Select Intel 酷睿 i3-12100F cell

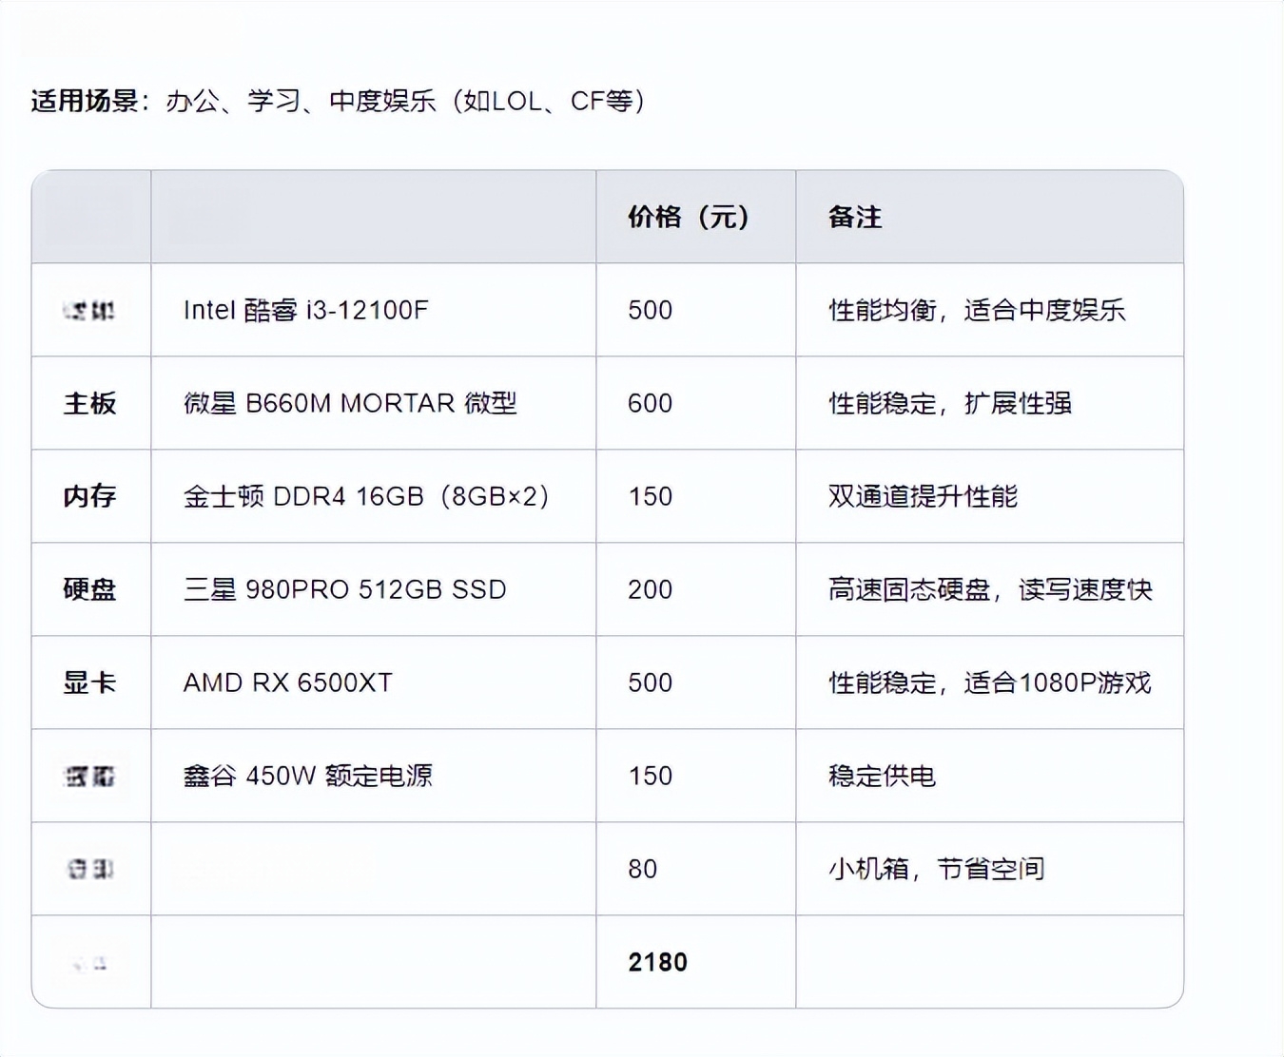click(x=305, y=310)
